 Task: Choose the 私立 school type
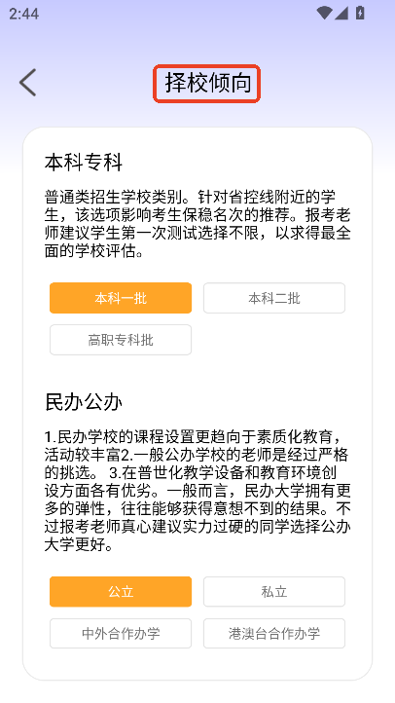[x=274, y=592]
